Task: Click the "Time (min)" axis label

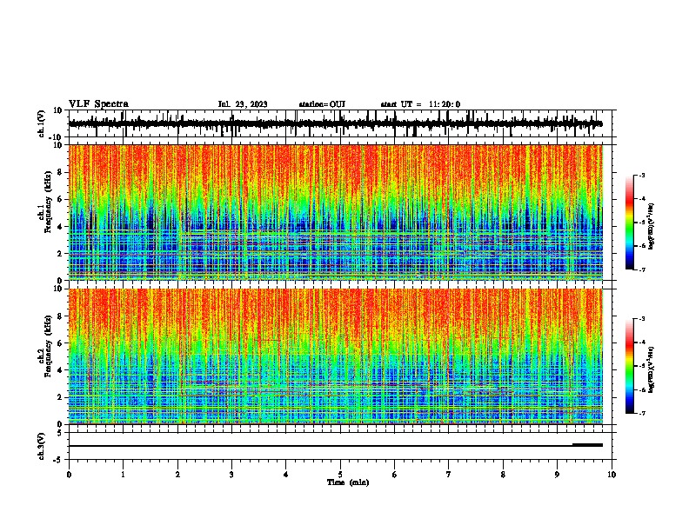Action: pos(348,482)
